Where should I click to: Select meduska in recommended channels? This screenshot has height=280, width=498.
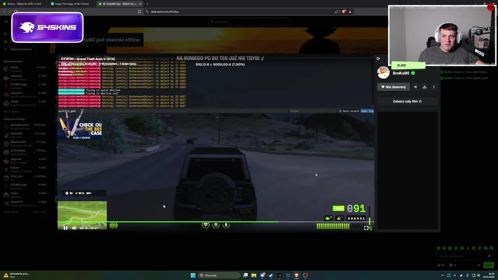point(25,135)
